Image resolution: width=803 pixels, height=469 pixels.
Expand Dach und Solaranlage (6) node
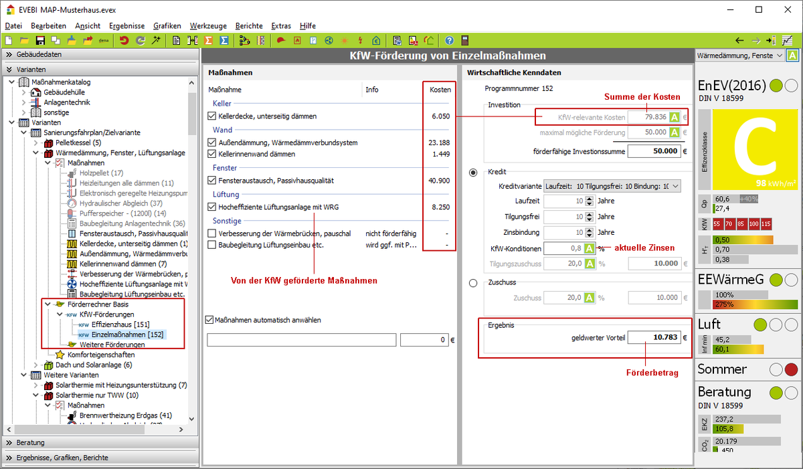click(x=36, y=365)
